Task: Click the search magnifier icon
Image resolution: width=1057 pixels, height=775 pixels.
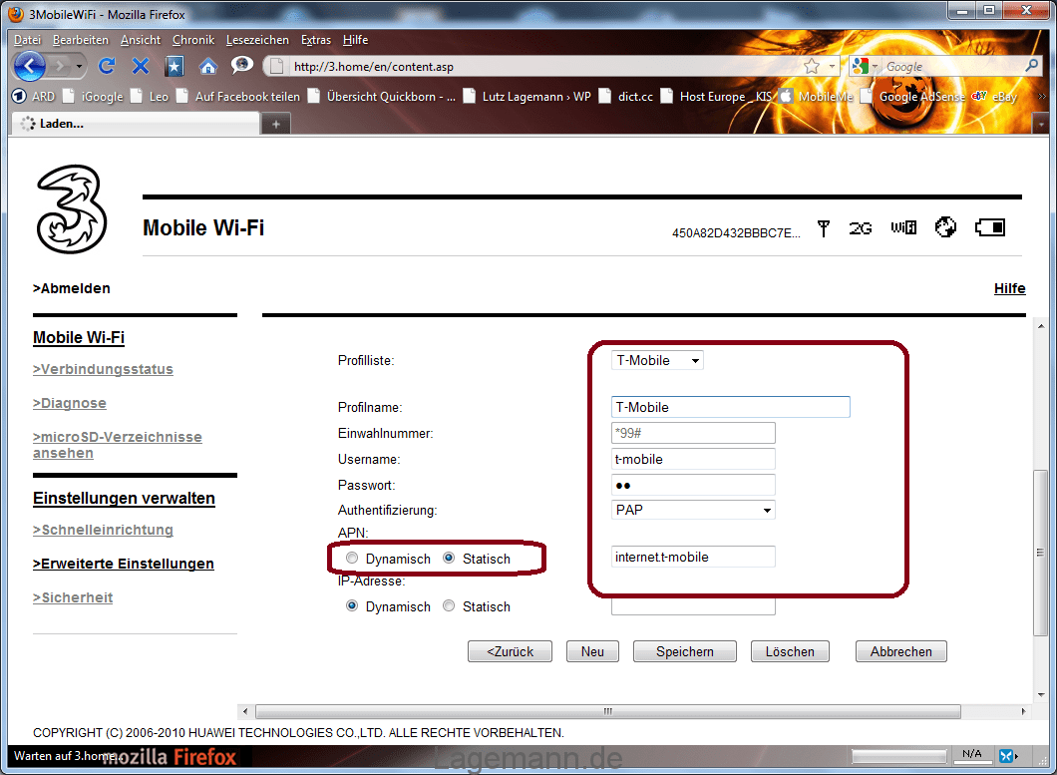Action: pyautogui.click(x=1031, y=66)
